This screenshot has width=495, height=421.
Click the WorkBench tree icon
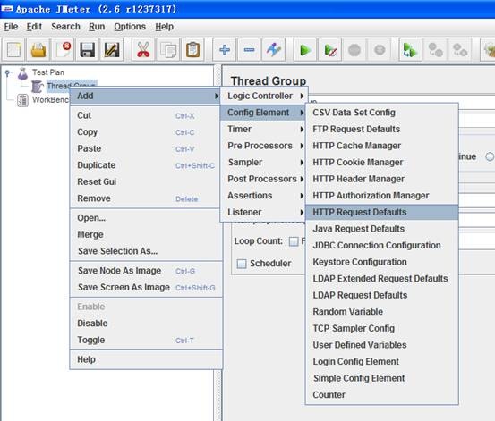tap(22, 100)
